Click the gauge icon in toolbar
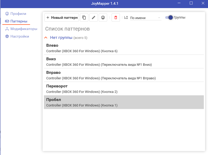 103,17
